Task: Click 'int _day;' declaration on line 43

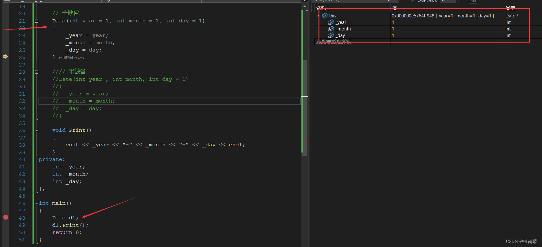Action: [x=67, y=181]
